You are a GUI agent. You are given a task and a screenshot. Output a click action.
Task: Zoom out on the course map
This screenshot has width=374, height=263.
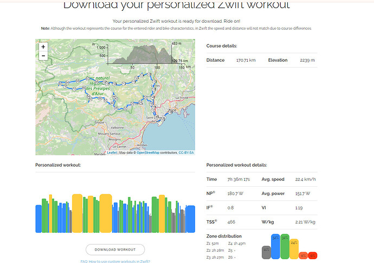pyautogui.click(x=43, y=56)
